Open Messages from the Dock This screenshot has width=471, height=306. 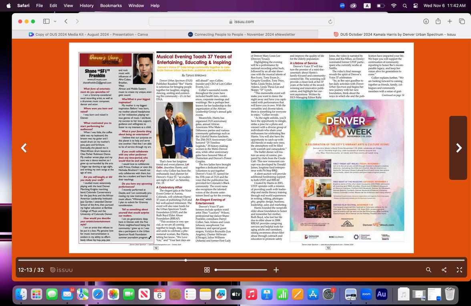52,294
